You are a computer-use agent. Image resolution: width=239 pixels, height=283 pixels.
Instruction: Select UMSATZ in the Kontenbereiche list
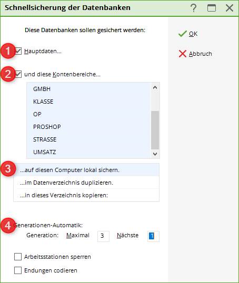pos(88,152)
